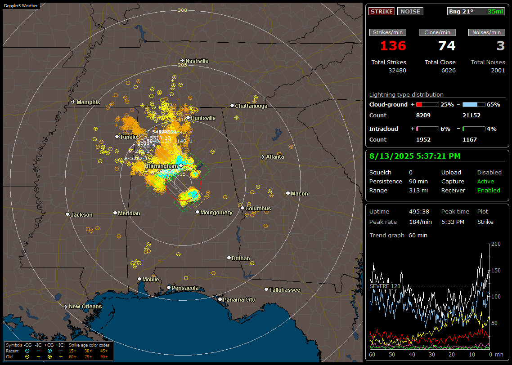The image size is (512, 365).
Task: Click the Strikes/min label box
Action: [x=388, y=32]
